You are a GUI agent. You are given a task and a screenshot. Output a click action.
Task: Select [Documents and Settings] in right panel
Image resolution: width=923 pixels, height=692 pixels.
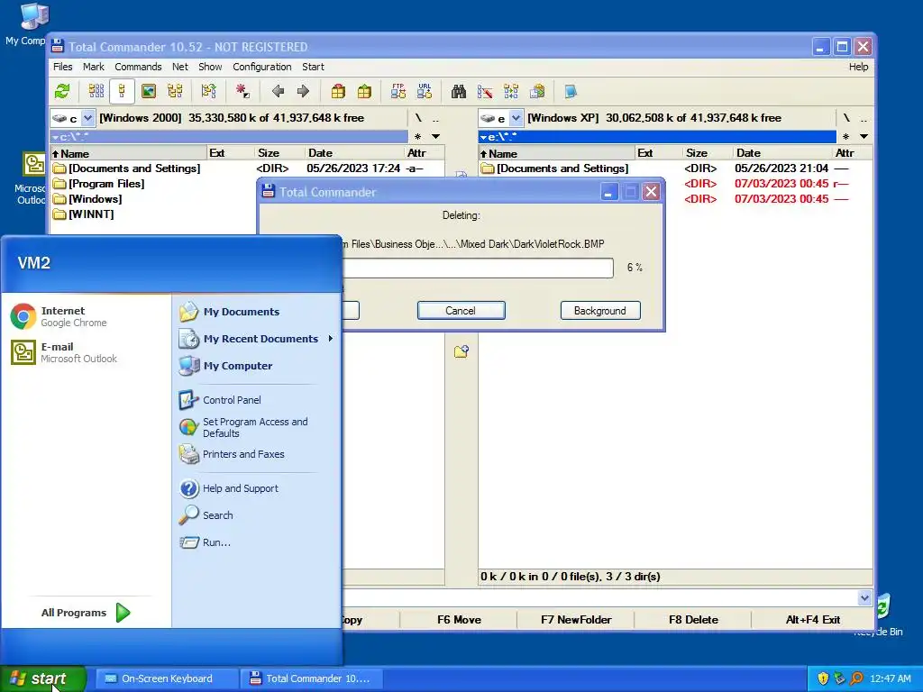pyautogui.click(x=562, y=168)
